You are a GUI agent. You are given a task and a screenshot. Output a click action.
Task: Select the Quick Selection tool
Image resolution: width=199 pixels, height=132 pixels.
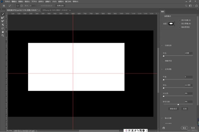3,14
